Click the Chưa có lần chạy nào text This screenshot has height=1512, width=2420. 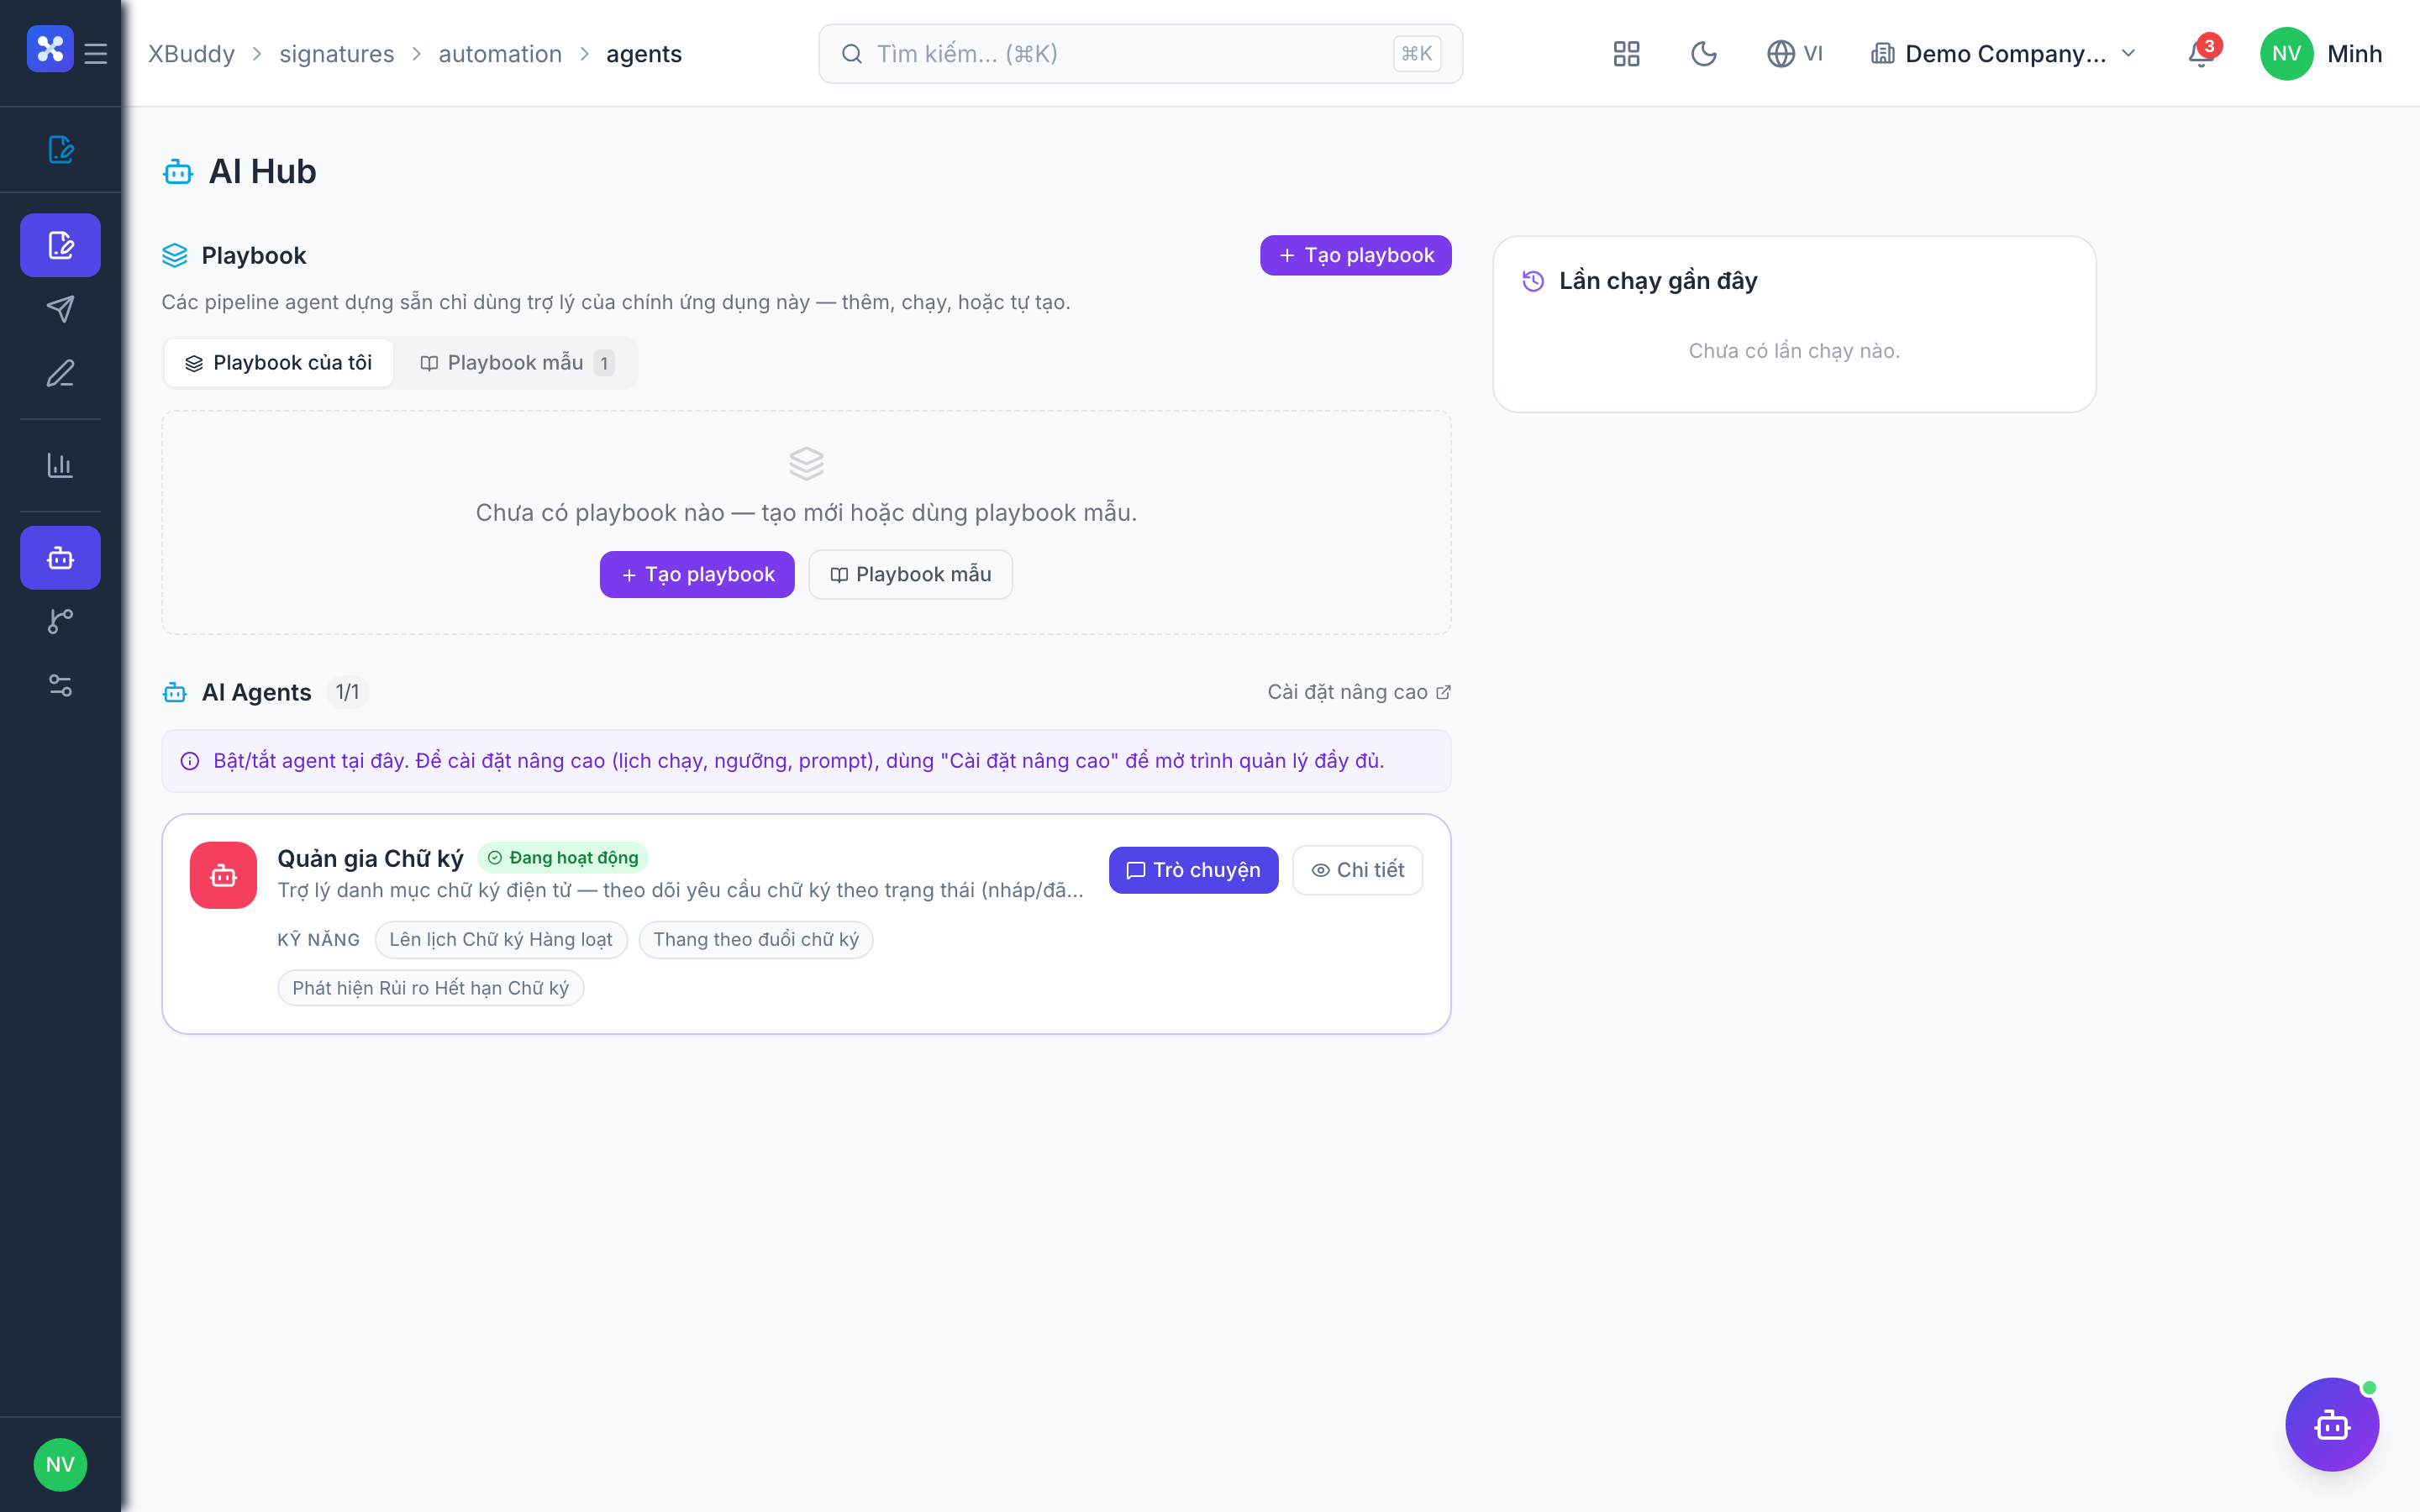tap(1794, 351)
